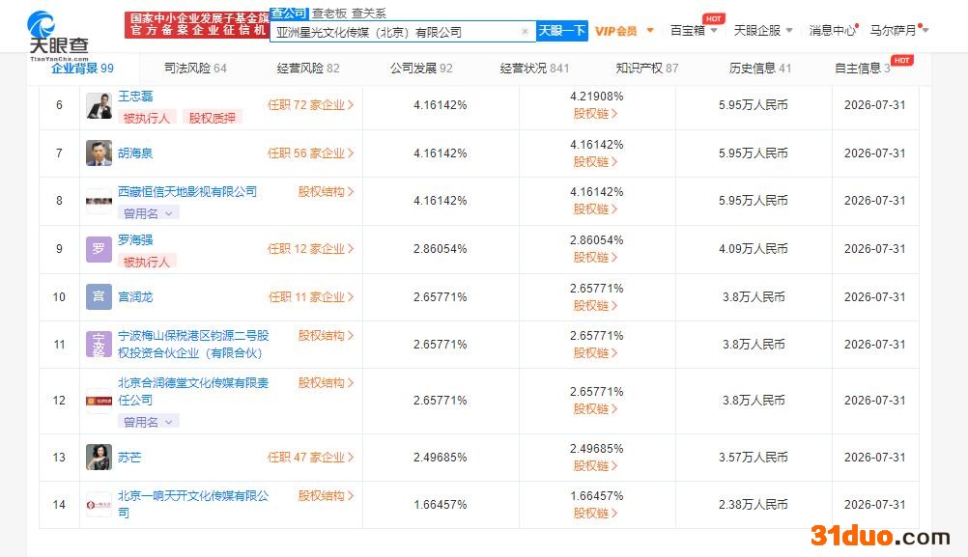This screenshot has width=968, height=557.
Task: Open 西藏恒信天地影视有限公司 link
Action: (x=187, y=192)
